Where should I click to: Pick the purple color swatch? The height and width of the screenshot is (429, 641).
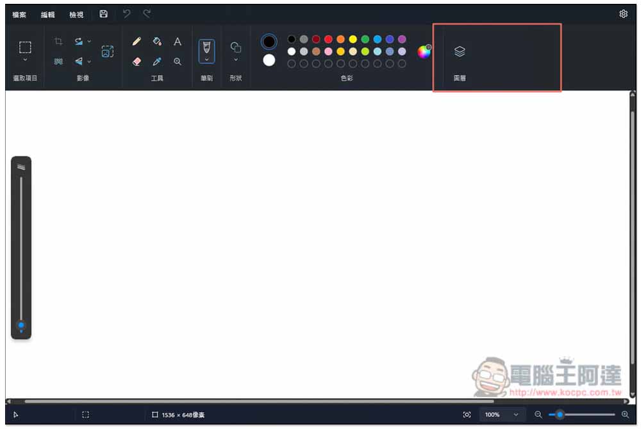(403, 39)
